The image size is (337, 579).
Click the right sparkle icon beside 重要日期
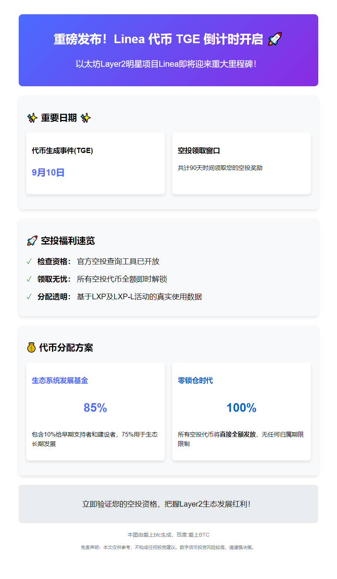pos(85,117)
